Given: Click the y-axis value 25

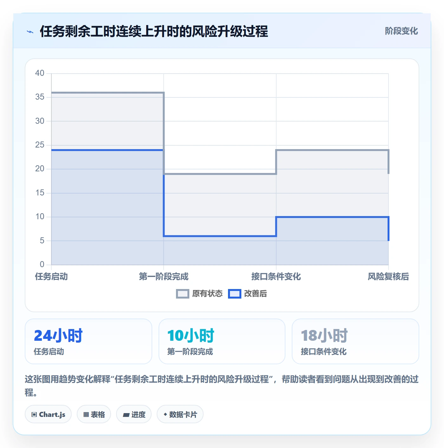Looking at the screenshot, I should [40, 145].
